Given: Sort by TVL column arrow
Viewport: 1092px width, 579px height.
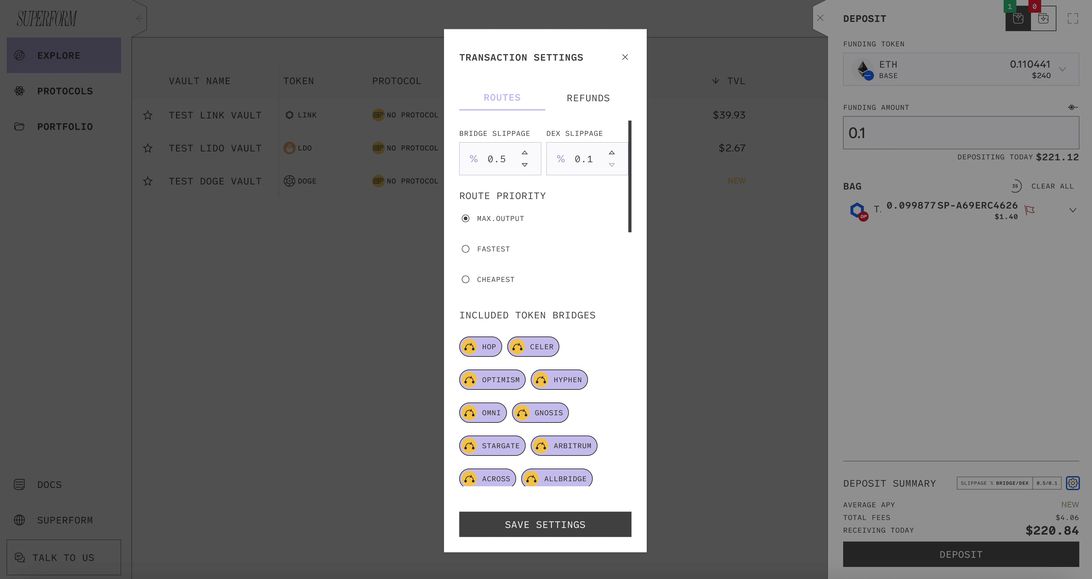Looking at the screenshot, I should click(x=716, y=81).
